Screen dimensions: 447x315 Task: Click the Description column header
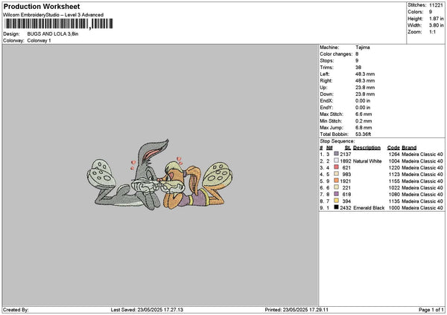click(367, 148)
